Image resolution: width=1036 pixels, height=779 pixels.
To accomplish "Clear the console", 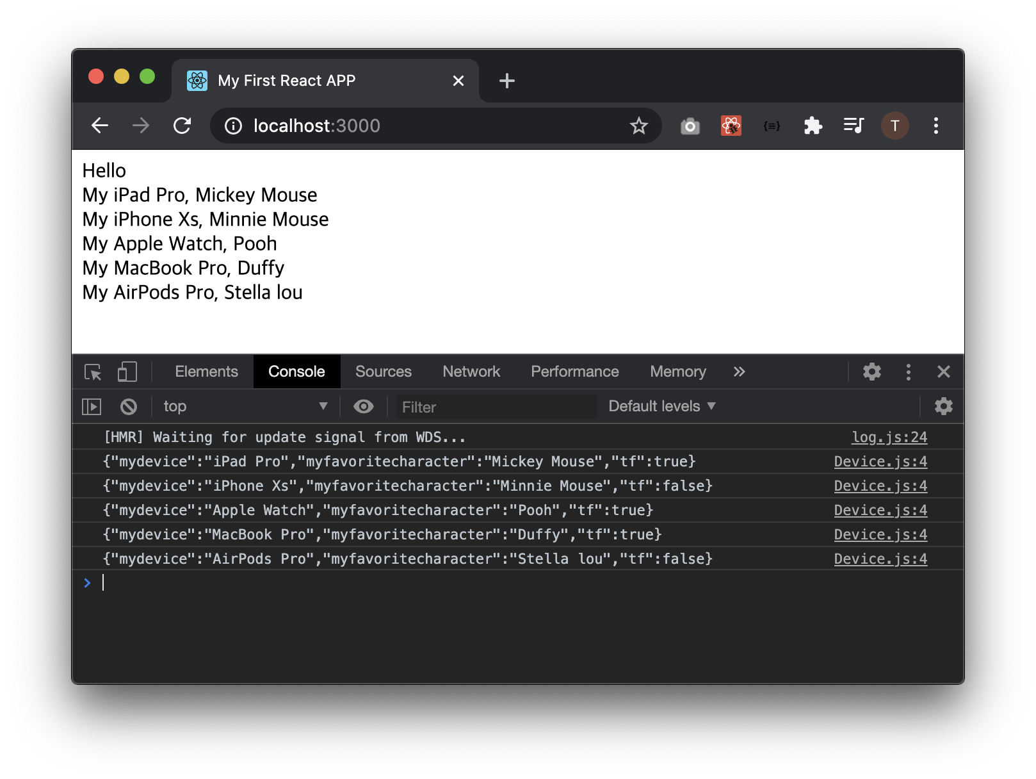I will (x=129, y=406).
